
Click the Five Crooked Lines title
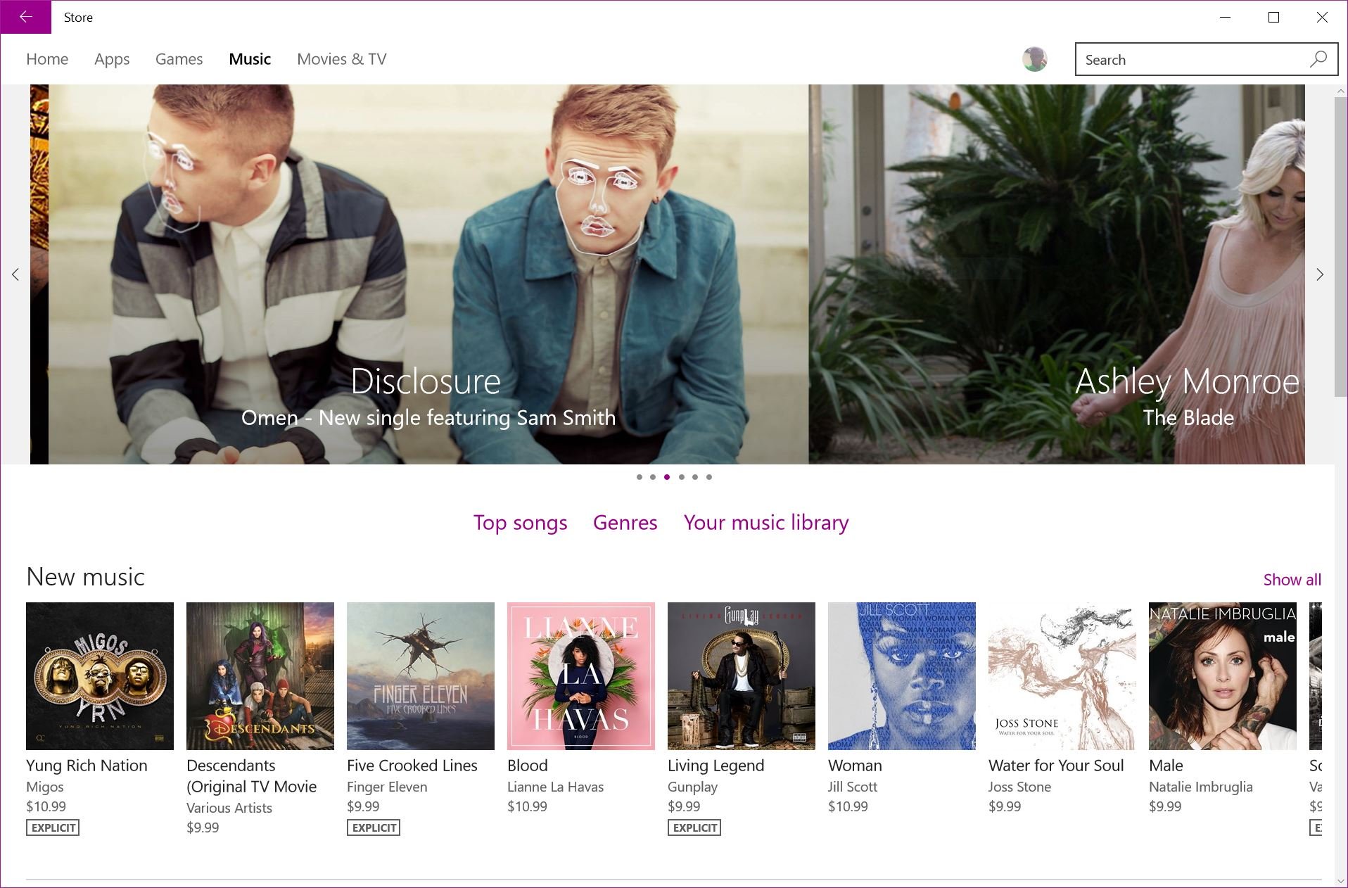(412, 766)
